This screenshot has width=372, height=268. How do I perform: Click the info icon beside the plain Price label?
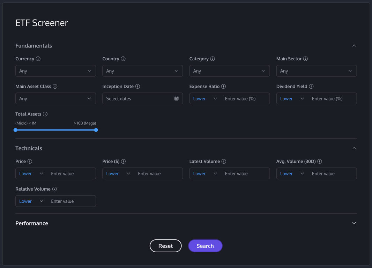point(30,161)
